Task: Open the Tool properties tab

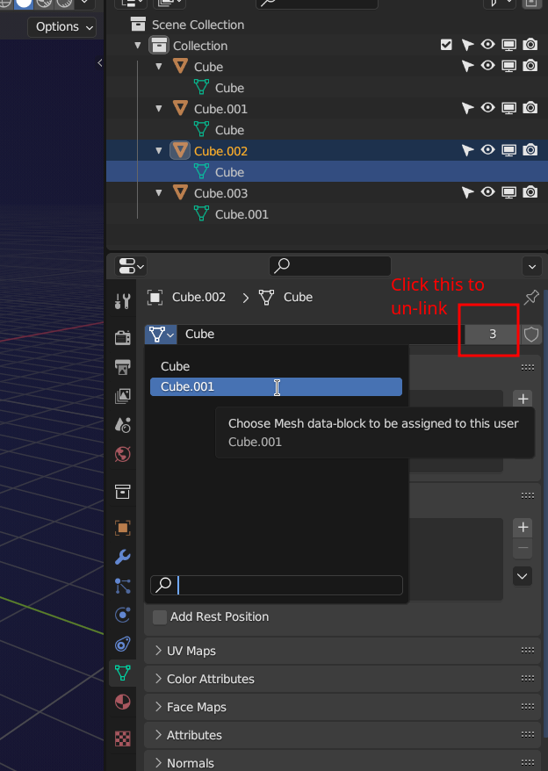Action: tap(122, 301)
